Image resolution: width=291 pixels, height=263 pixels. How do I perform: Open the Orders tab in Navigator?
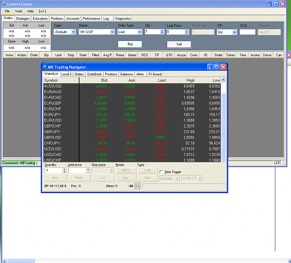79,74
